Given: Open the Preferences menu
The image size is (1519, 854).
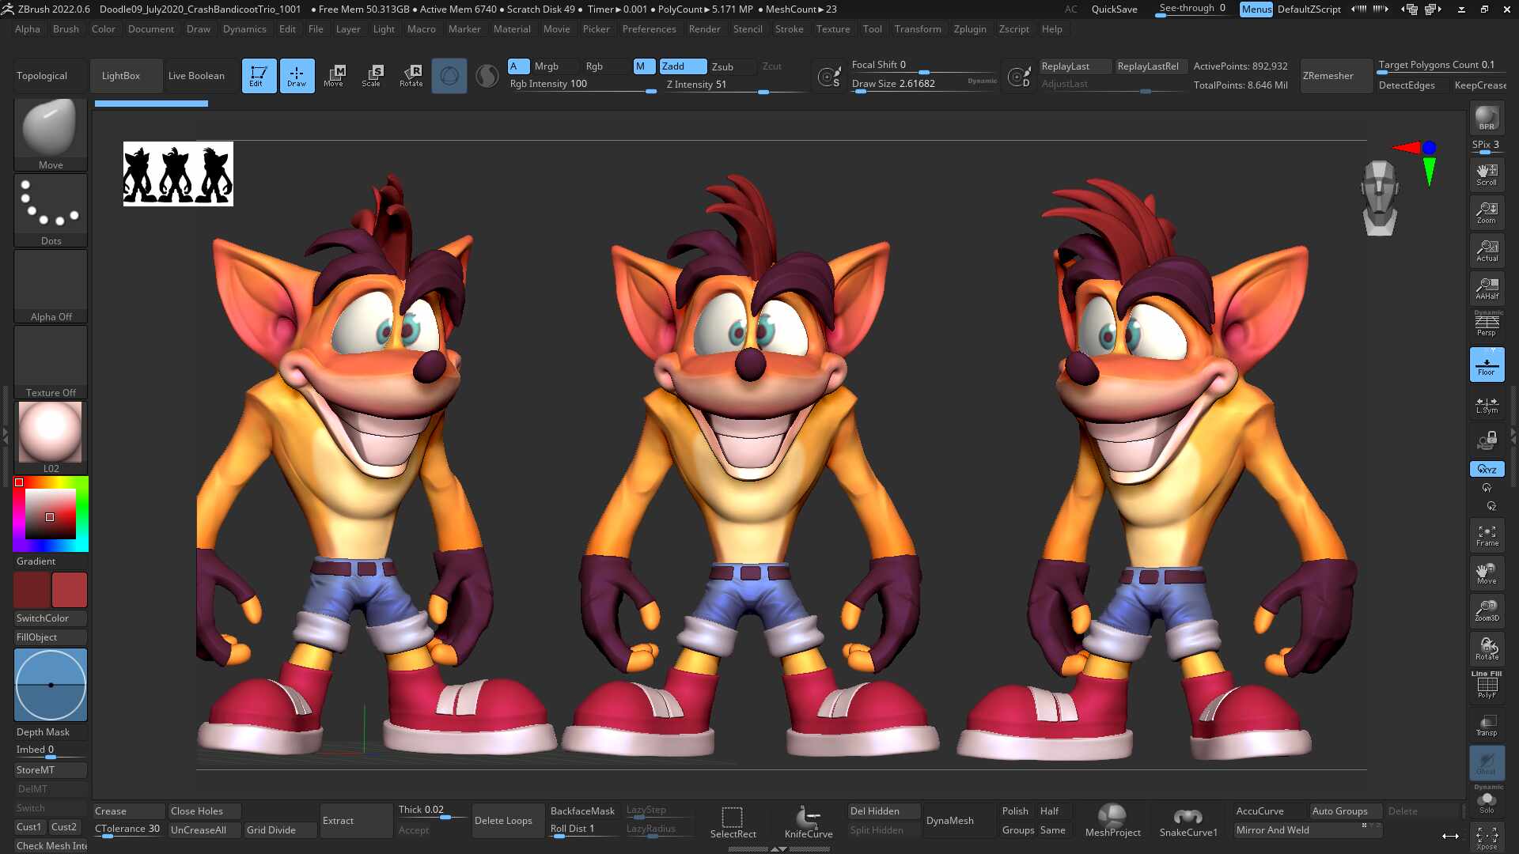Looking at the screenshot, I should pos(649,29).
